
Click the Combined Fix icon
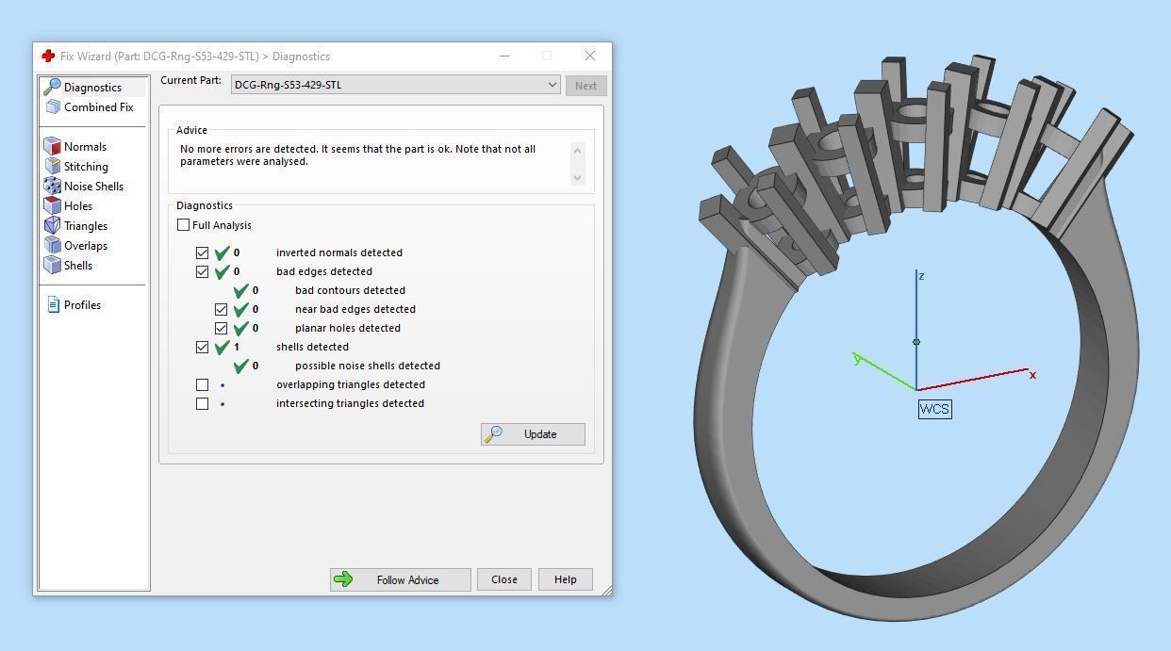click(x=53, y=106)
